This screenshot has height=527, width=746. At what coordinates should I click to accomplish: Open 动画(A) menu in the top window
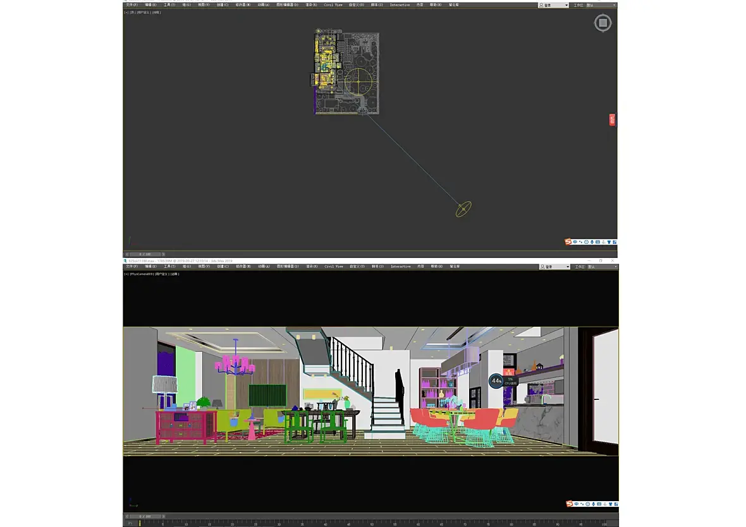pyautogui.click(x=264, y=5)
